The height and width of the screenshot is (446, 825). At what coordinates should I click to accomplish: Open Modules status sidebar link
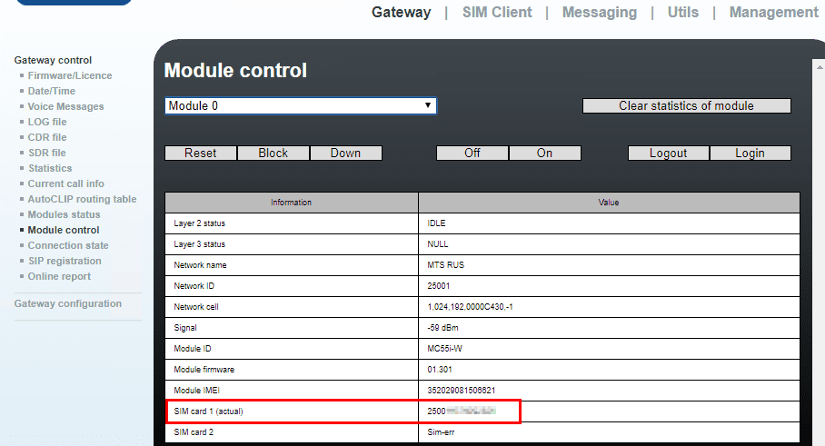pyautogui.click(x=64, y=214)
